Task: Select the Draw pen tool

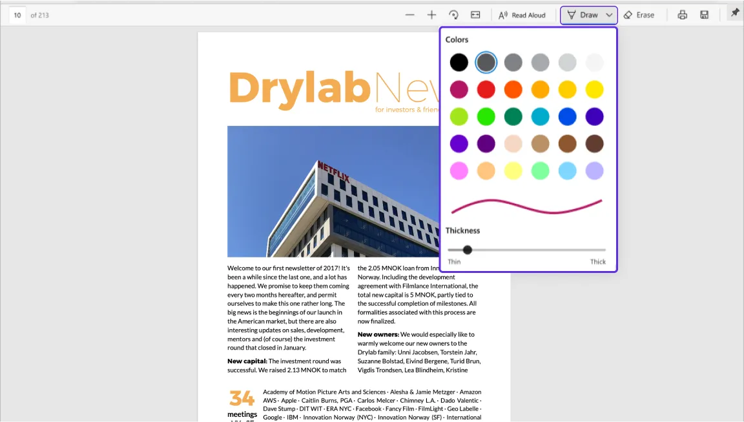Action: point(583,15)
